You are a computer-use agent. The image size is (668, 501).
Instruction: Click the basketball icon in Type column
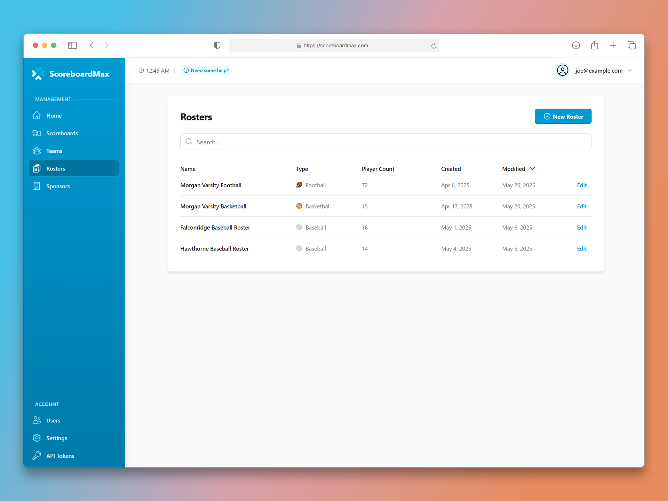tap(299, 206)
